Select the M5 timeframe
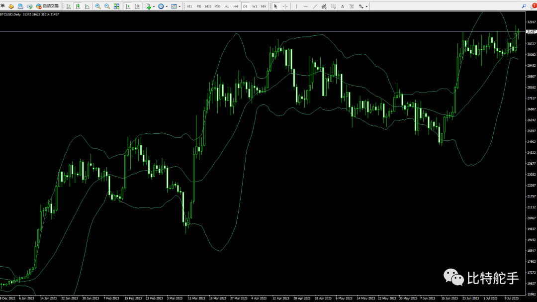This screenshot has width=537, height=302. coord(198,6)
